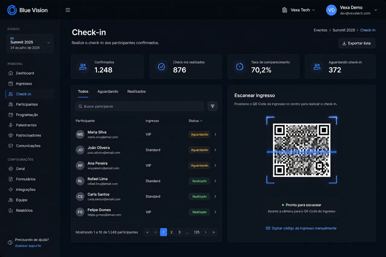Click the Ingressos calendar icon in sidebar
This screenshot has height=257, width=386.
click(x=11, y=84)
